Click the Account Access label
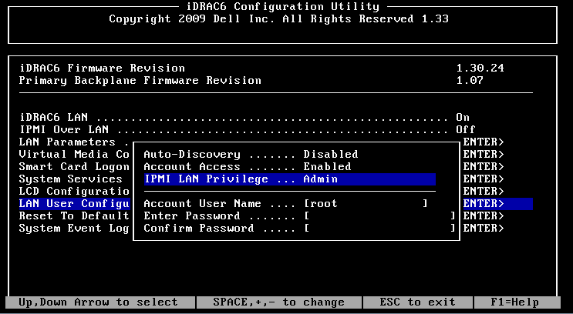This screenshot has width=573, height=314. pos(192,167)
